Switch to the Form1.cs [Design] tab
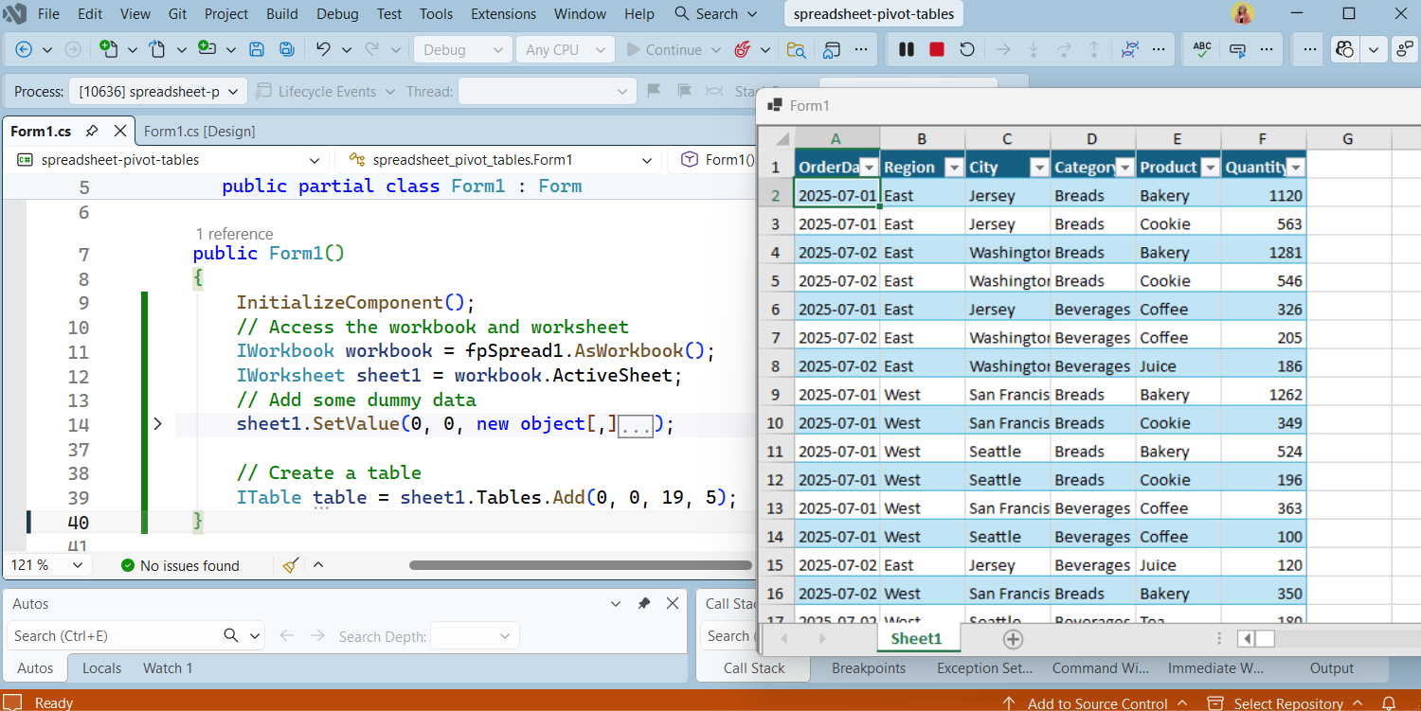The height and width of the screenshot is (711, 1421). point(198,131)
